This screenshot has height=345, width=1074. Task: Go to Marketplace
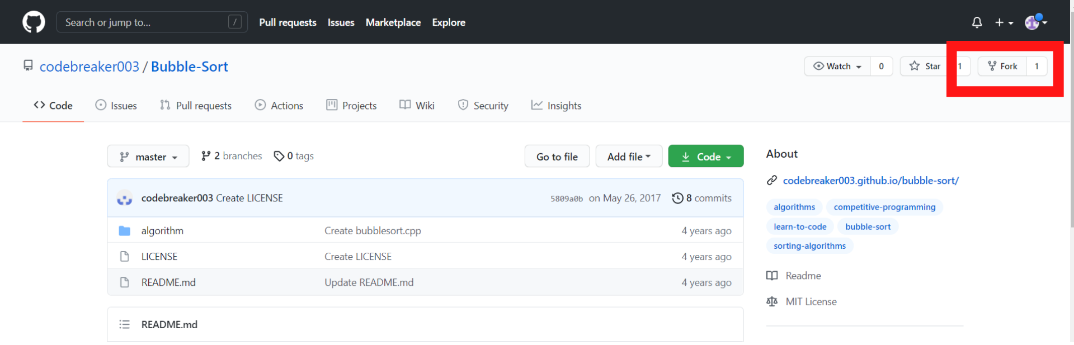click(x=393, y=22)
